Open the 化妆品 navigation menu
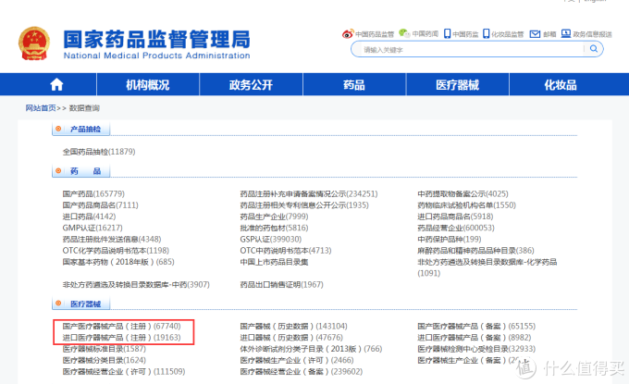 pyautogui.click(x=561, y=84)
